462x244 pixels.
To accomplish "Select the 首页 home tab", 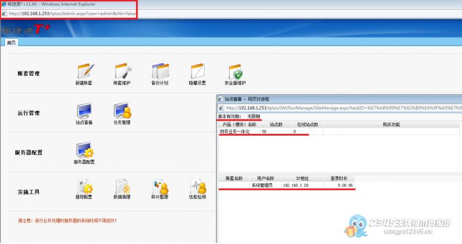I will tap(12, 43).
